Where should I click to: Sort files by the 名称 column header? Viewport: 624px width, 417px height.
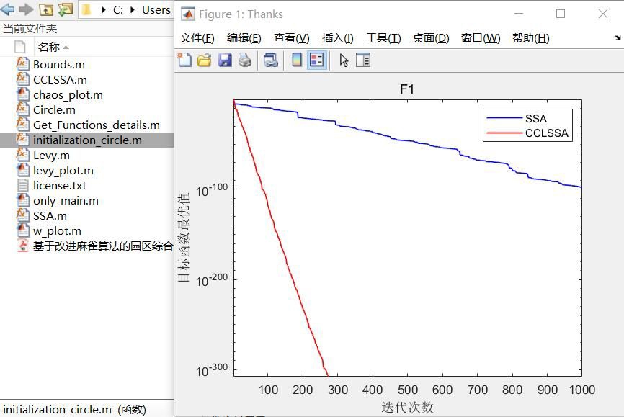click(53, 48)
